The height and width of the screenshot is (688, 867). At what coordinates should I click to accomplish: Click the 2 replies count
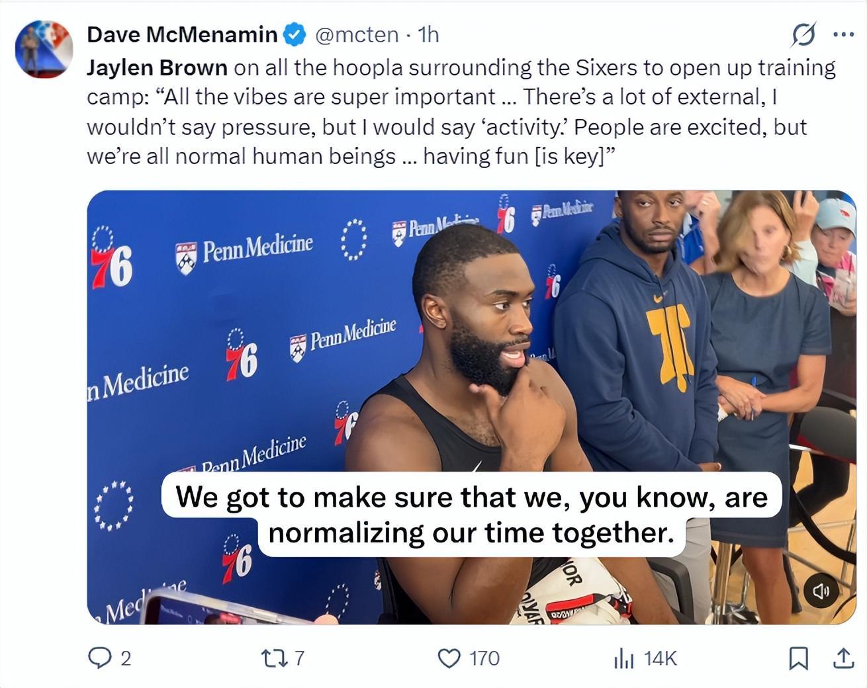click(126, 658)
